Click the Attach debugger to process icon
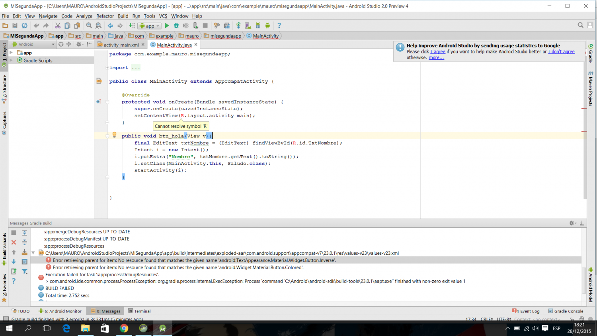This screenshot has width=597, height=336. (x=195, y=25)
